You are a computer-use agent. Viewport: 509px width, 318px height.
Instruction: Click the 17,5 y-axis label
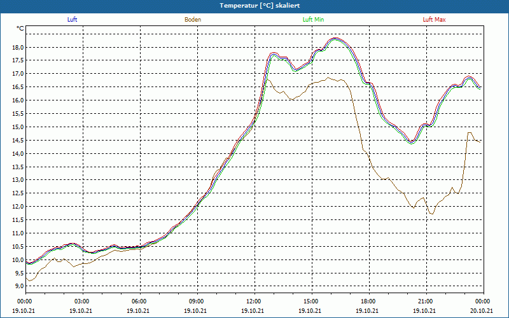(x=18, y=60)
